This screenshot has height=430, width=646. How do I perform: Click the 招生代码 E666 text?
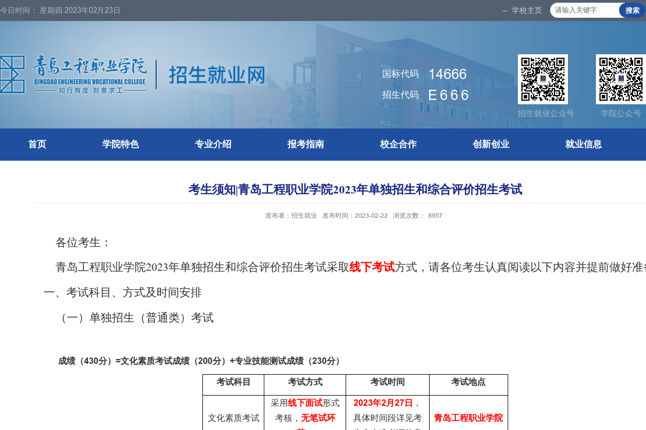tap(425, 95)
